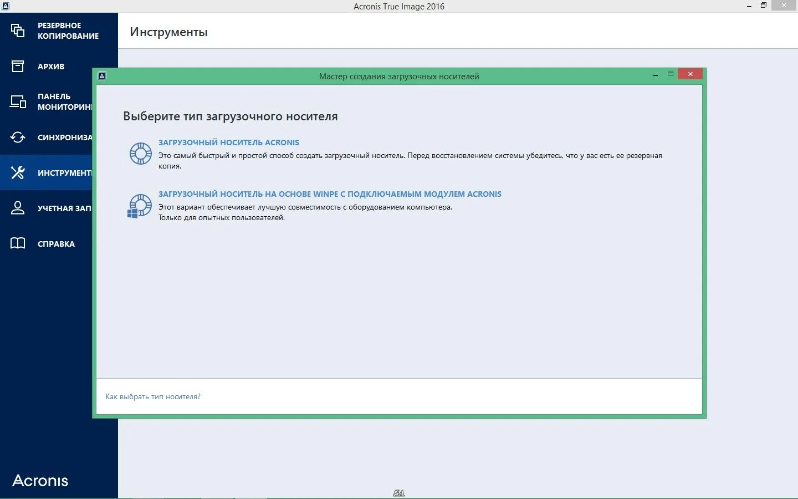Viewport: 798px width, 499px height.
Task: Click the Archive box icon
Action: 18,66
